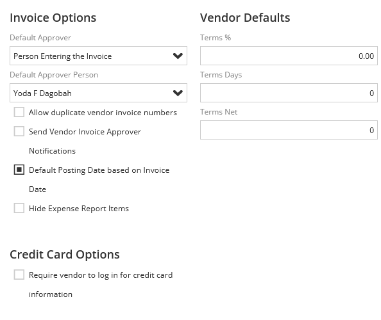This screenshot has height=320, width=381.
Task: Click the Yoda F Dagobah selected value
Action: tap(42, 93)
